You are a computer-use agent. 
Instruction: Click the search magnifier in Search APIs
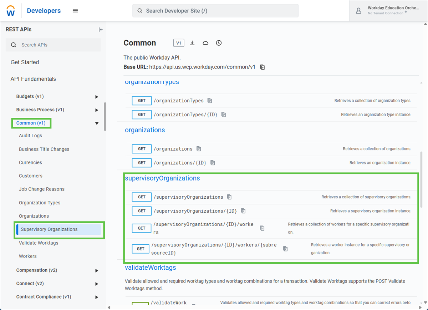(14, 45)
